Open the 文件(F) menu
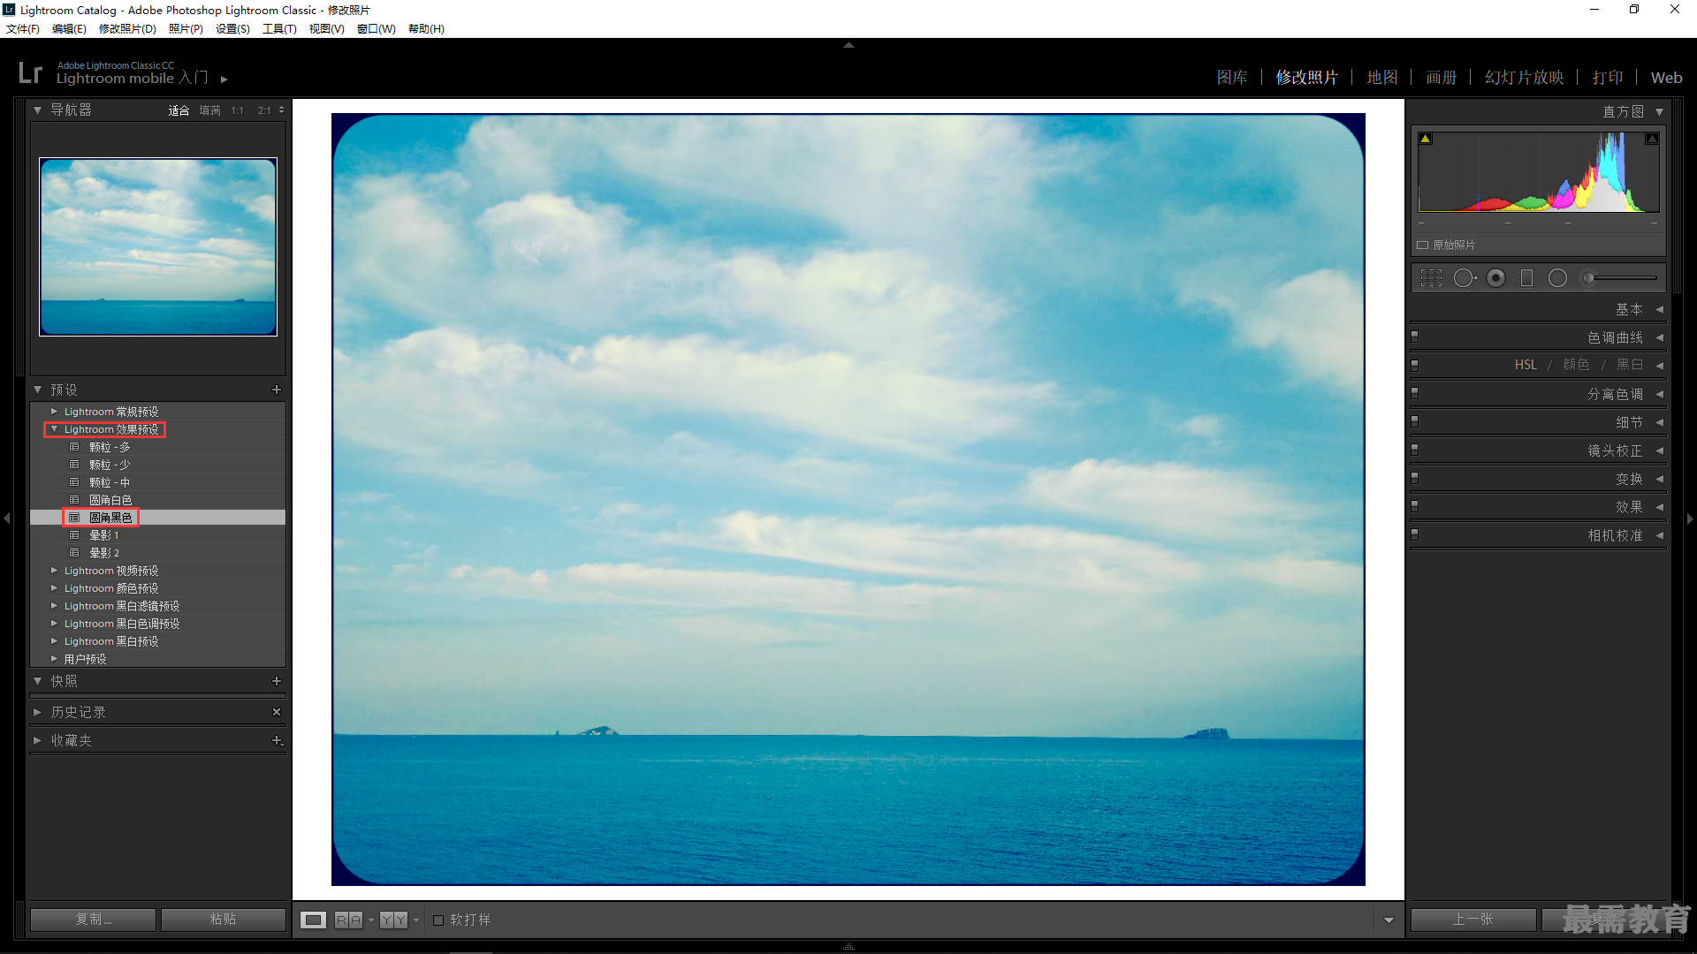 23,29
